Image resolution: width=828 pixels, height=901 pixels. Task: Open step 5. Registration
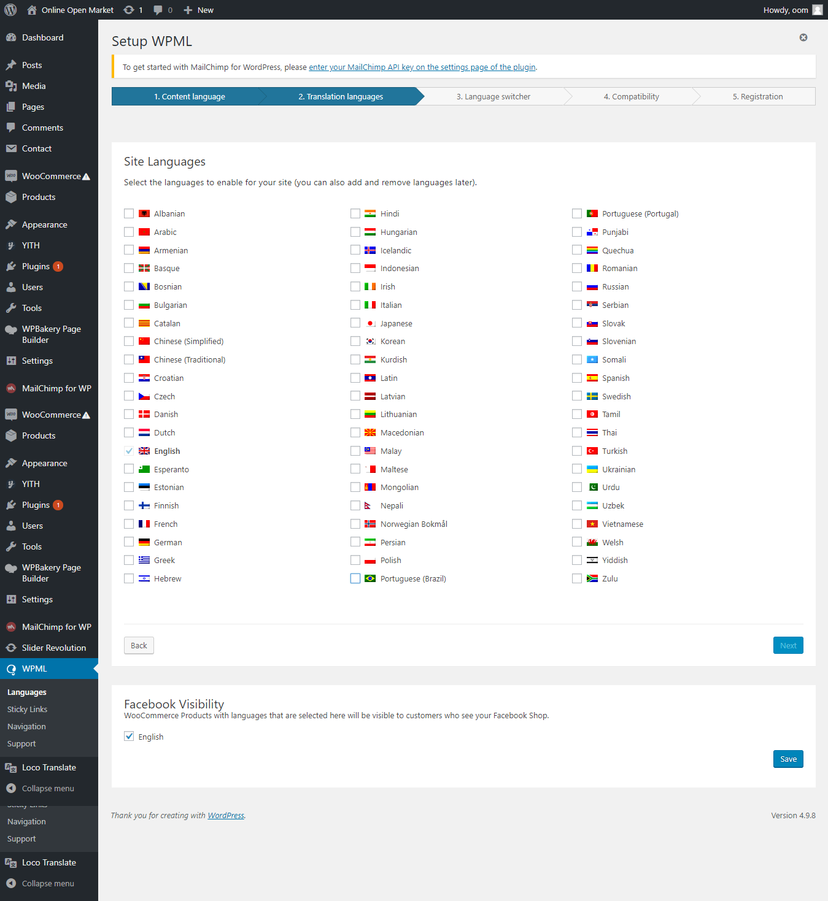tap(758, 96)
